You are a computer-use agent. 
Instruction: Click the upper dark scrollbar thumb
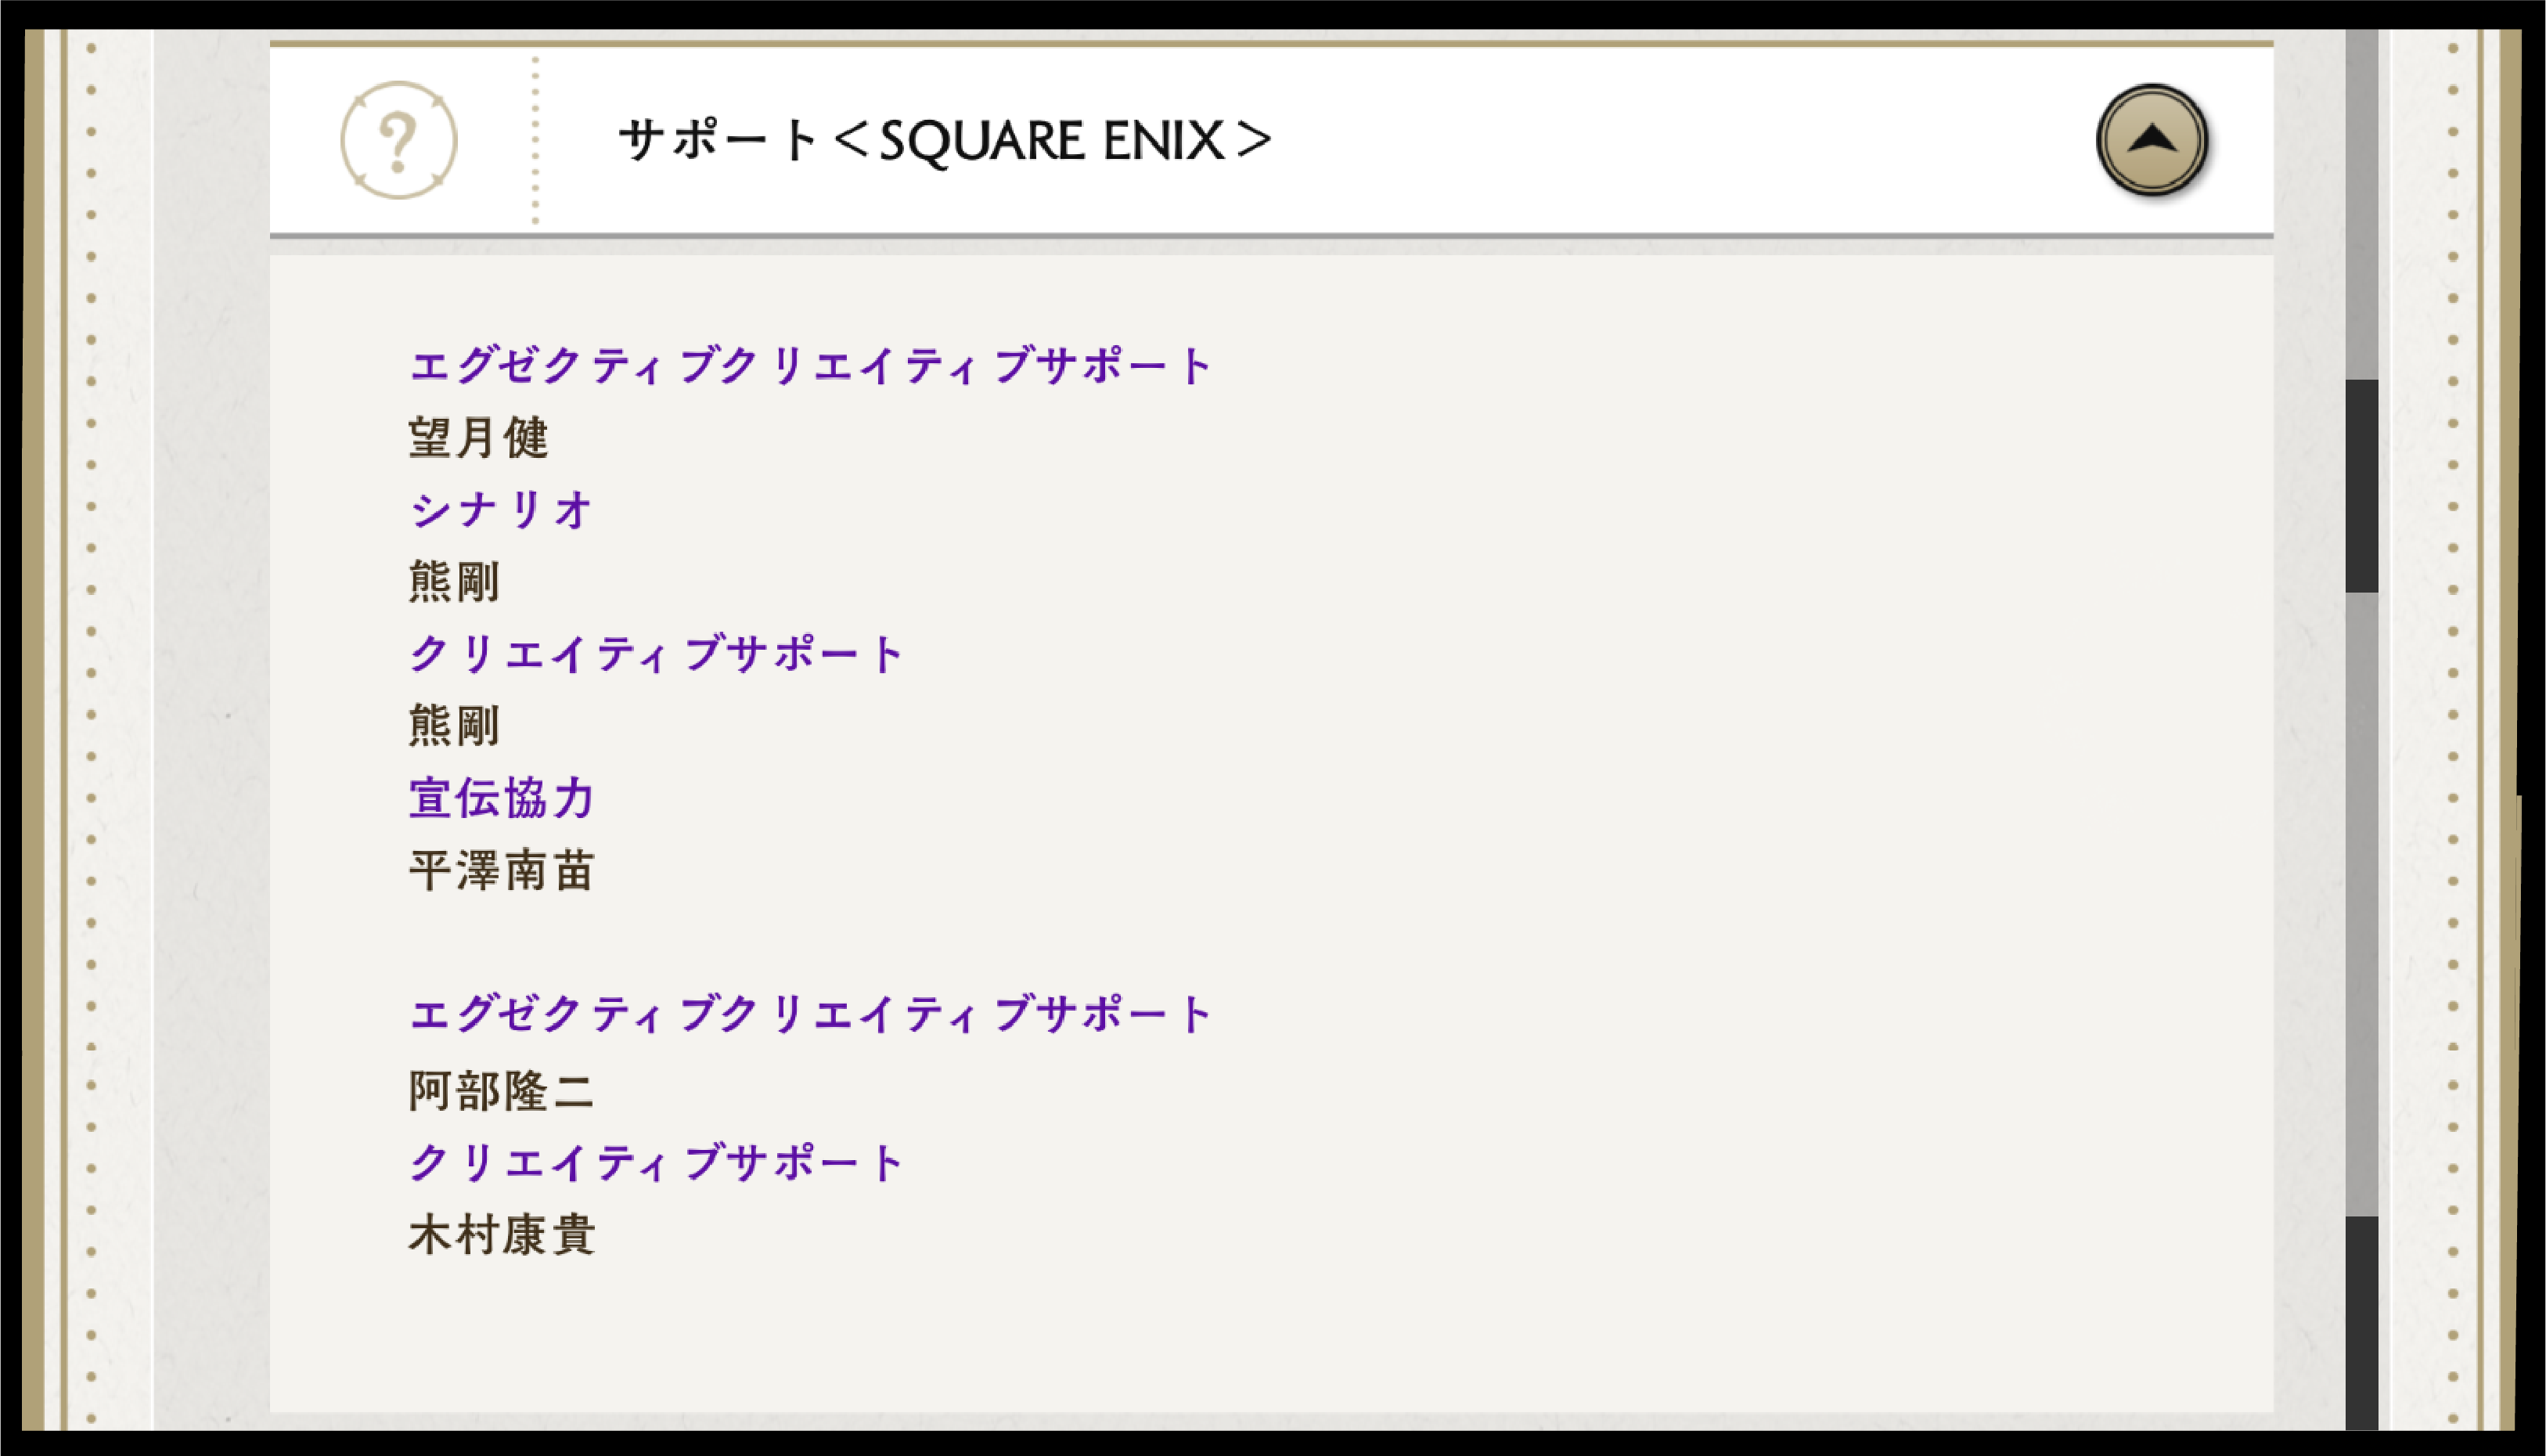[2361, 486]
